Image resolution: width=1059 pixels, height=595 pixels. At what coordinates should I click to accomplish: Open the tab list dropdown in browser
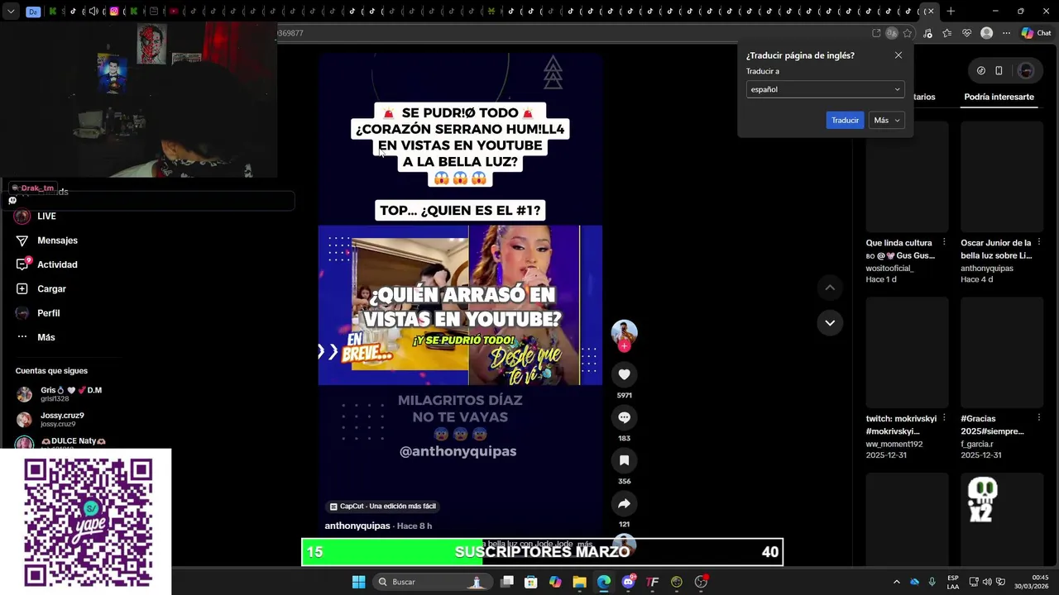click(11, 12)
